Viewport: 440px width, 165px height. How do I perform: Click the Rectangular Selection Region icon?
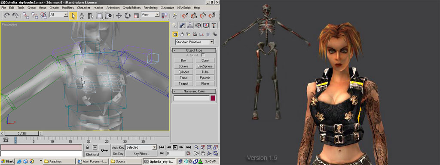click(x=100, y=16)
